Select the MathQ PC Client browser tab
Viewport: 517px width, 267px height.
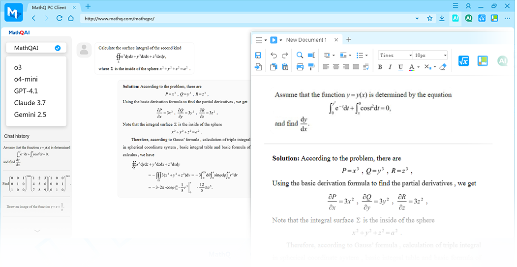point(49,7)
